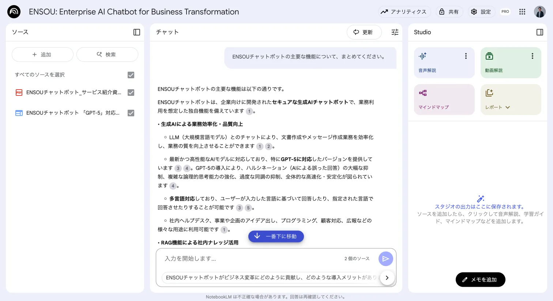Viewport: 553px width, 301px height.
Task: Focus the chat input field 入力を開始します
Action: pos(252,259)
